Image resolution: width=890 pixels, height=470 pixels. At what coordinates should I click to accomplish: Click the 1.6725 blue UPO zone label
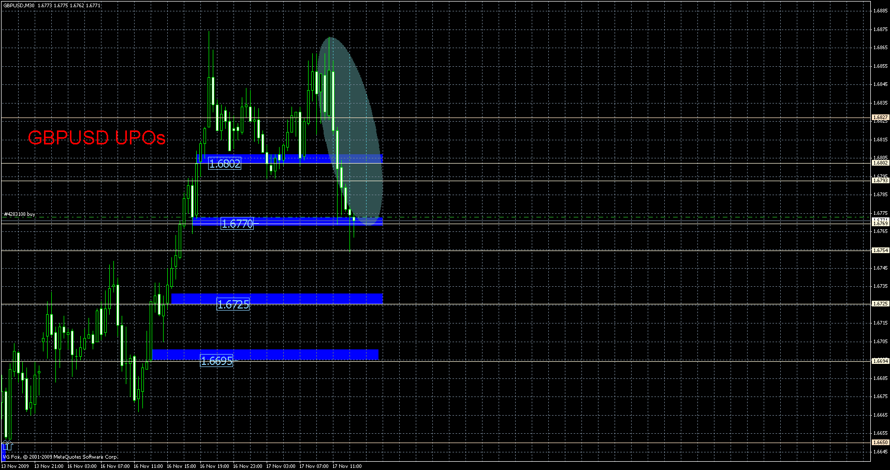pyautogui.click(x=232, y=305)
